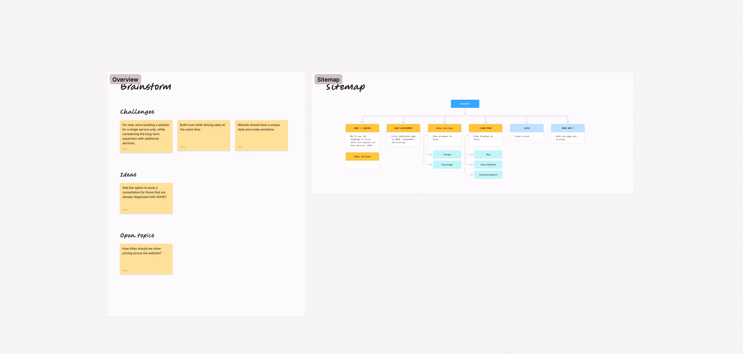This screenshot has height=354, width=743.
Task: Select the Open topics handwritten heading
Action: point(137,235)
